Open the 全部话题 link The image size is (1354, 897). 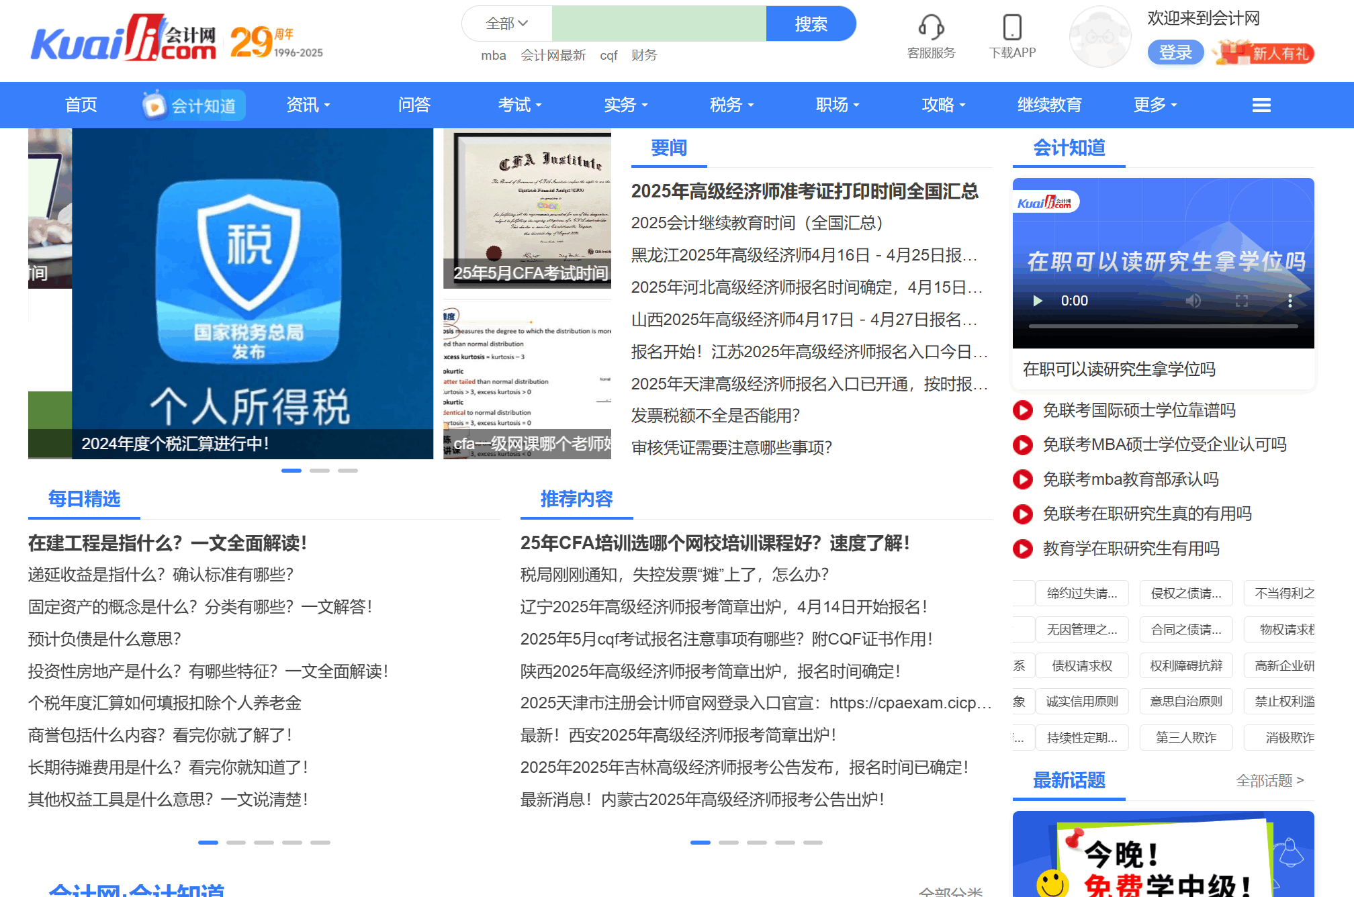point(1269,780)
